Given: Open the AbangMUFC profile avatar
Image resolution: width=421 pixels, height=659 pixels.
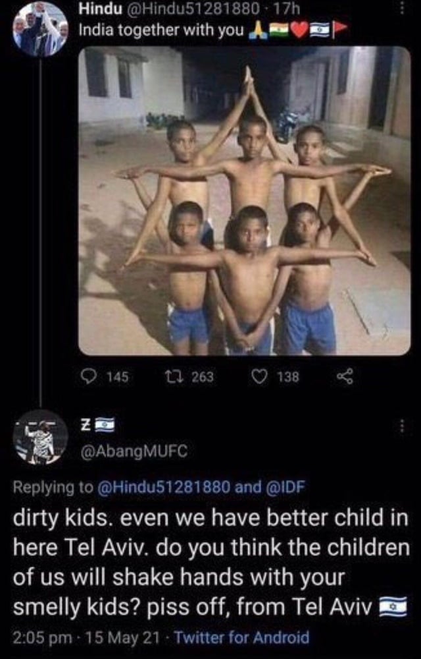Looking at the screenshot, I should (x=40, y=437).
